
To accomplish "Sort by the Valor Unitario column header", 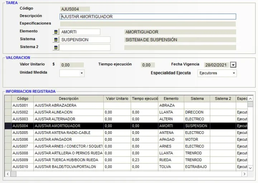I will click(117, 98).
